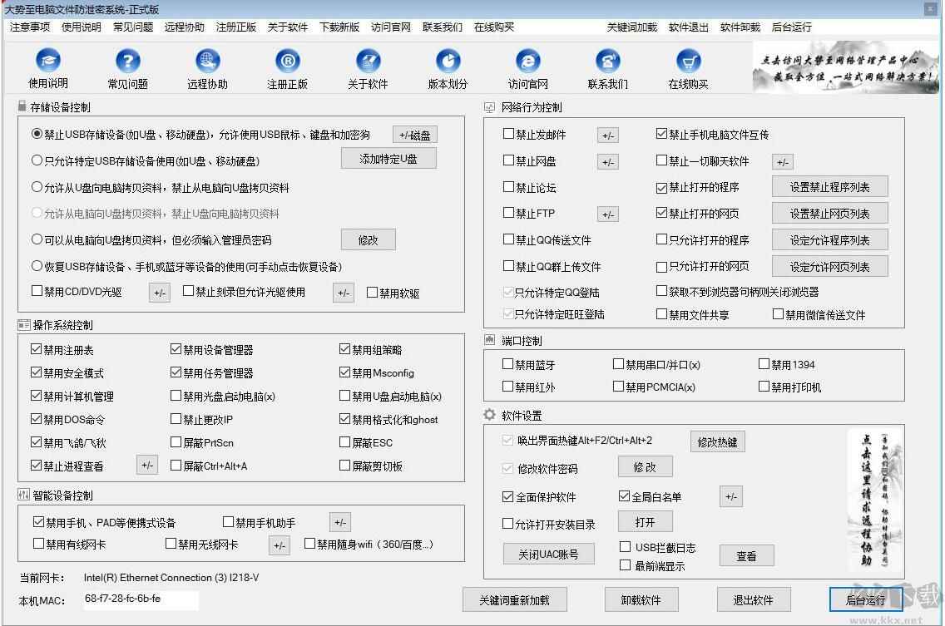Open the 注意事项 menu item
Image resolution: width=945 pixels, height=626 pixels.
pyautogui.click(x=31, y=27)
